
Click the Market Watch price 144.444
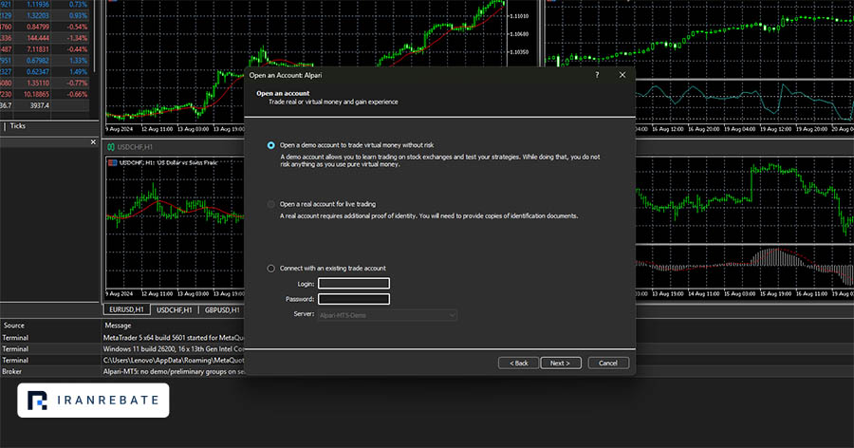pos(38,38)
